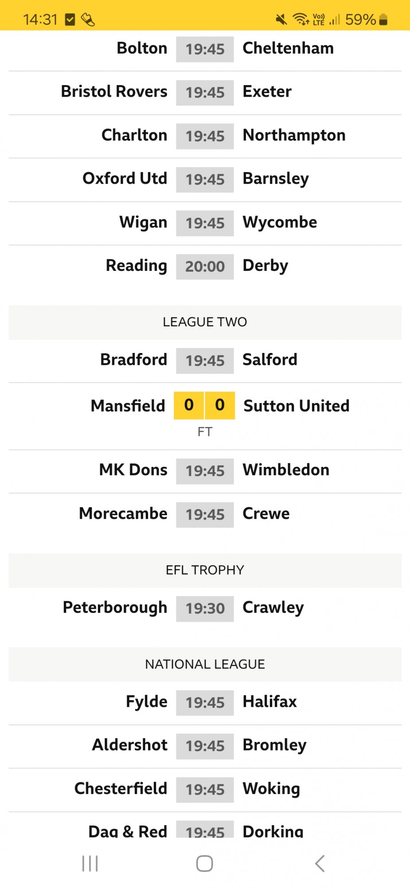Open the Bolton v Cheltenham fixture
Screen dimensions: 410x889
(x=205, y=49)
